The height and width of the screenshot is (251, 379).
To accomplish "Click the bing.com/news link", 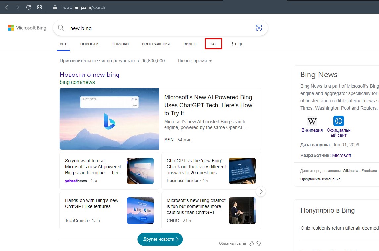I will pos(77,82).
